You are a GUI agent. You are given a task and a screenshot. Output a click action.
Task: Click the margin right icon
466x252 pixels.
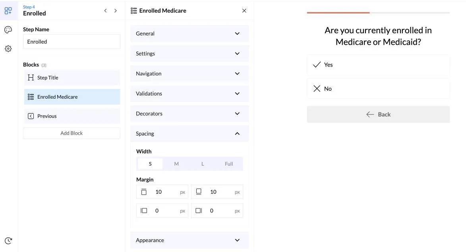[199, 210]
